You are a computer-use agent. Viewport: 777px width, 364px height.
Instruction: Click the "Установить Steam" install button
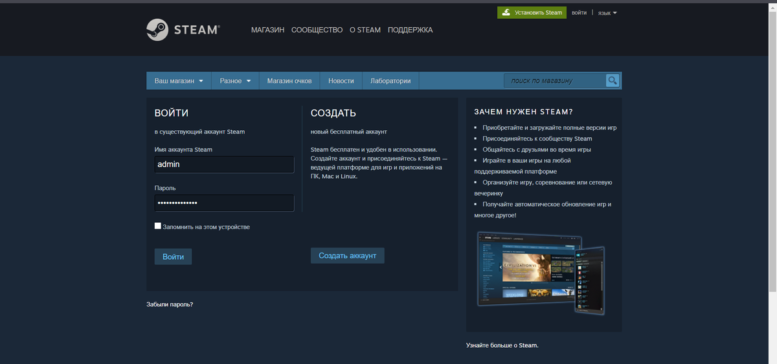pos(532,12)
